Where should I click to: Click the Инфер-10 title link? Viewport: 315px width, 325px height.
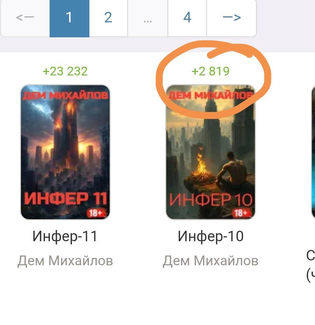click(x=211, y=236)
